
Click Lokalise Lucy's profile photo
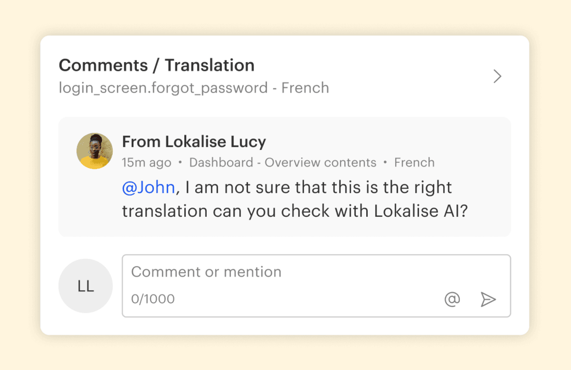coord(95,151)
